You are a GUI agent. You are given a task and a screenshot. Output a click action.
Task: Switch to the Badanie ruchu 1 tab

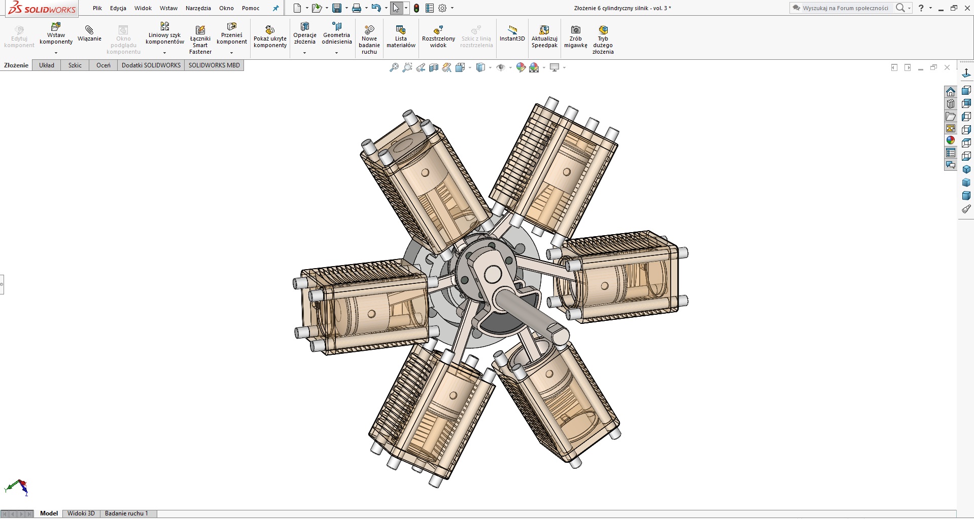point(127,513)
